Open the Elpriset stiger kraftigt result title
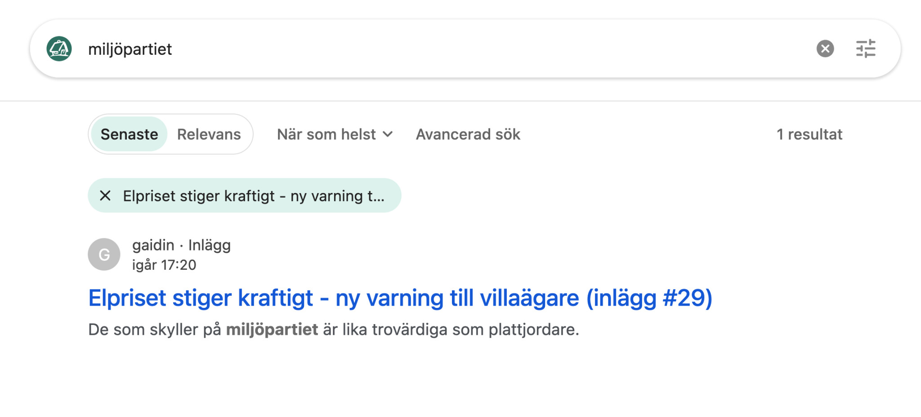 click(x=400, y=298)
